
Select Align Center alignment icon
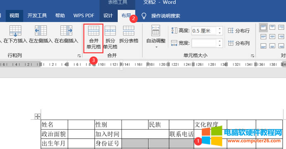click(x=272, y=36)
